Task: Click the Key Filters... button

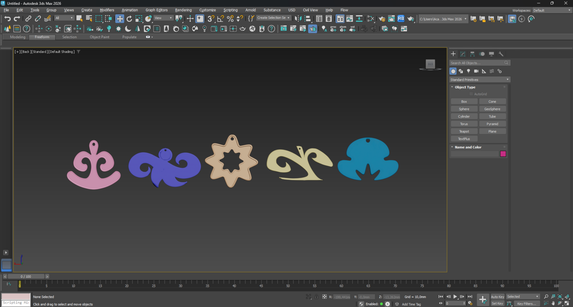Action: [526, 303]
